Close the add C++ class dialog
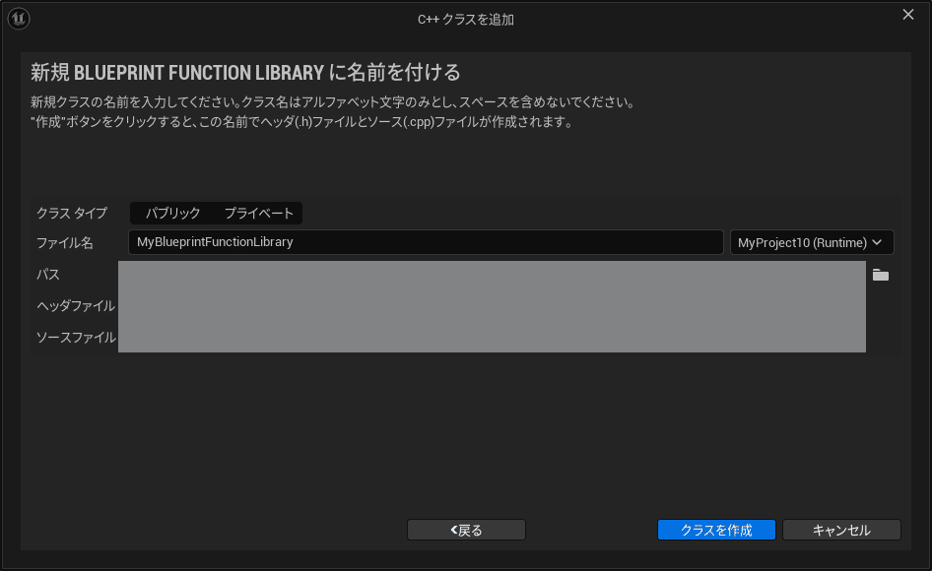The image size is (932, 571). tap(907, 14)
